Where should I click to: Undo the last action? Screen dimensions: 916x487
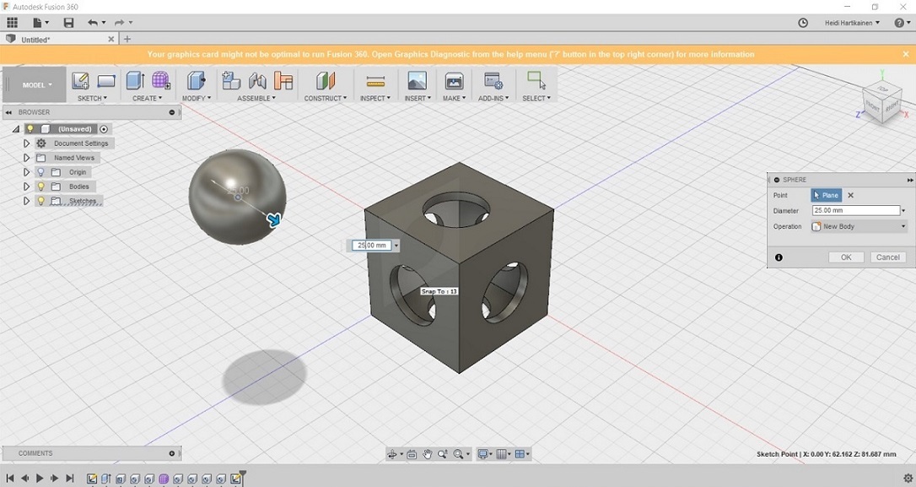point(92,23)
